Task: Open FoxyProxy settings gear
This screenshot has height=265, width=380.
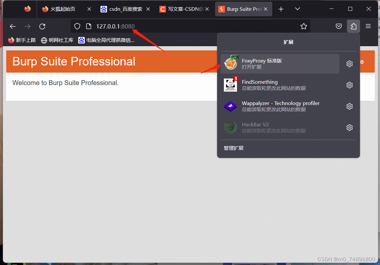Action: [350, 64]
